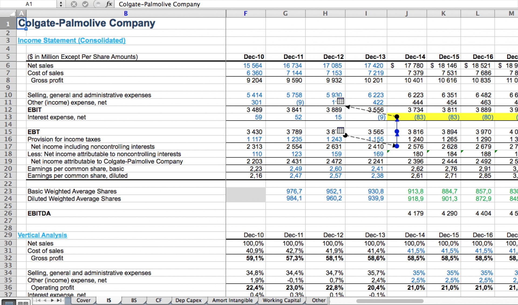This screenshot has width=518, height=305.
Task: Click Dec-14 EBITDA value 4 179
Action: pyautogui.click(x=416, y=213)
